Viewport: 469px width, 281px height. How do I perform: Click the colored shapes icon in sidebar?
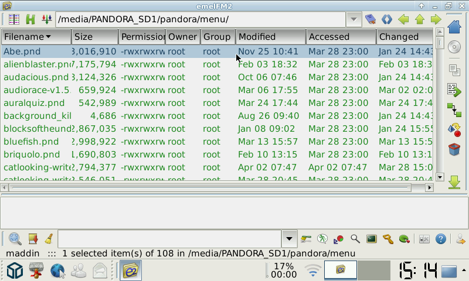click(x=454, y=130)
